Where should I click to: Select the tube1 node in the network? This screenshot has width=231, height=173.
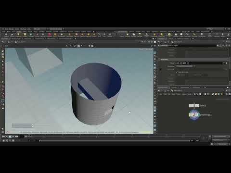coord(194,106)
